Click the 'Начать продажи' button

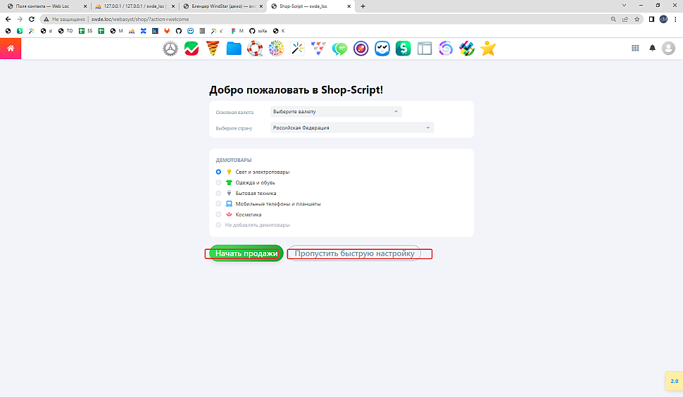[246, 253]
